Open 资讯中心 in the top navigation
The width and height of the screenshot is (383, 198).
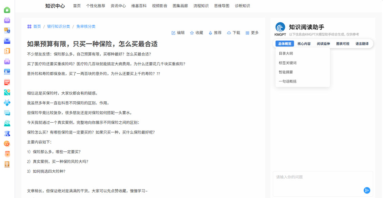pos(118,6)
